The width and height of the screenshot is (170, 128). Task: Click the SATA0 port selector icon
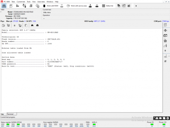tap(4, 6)
